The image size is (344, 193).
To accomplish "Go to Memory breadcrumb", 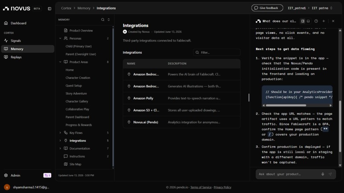I will (x=84, y=8).
